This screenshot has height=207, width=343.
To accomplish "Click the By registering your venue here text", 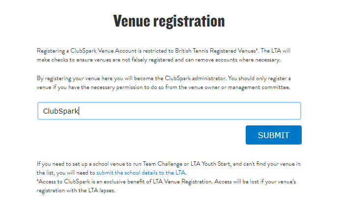I will click(73, 78).
